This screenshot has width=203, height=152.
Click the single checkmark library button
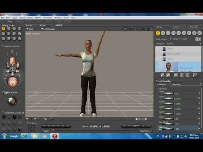pyautogui.click(x=162, y=75)
